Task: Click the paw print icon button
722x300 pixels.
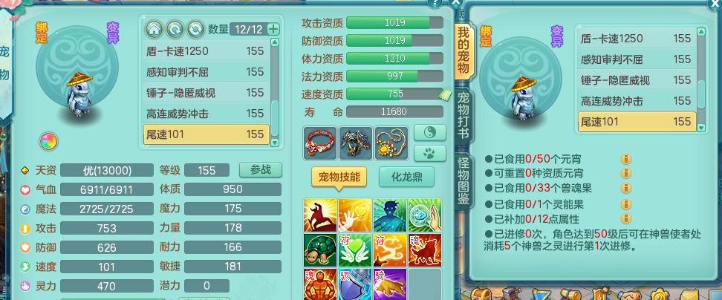Action: coord(429,154)
